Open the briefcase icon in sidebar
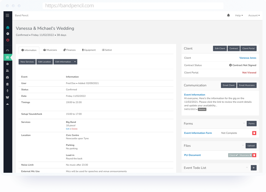Viewport: 266px width, 192px height. (8, 77)
